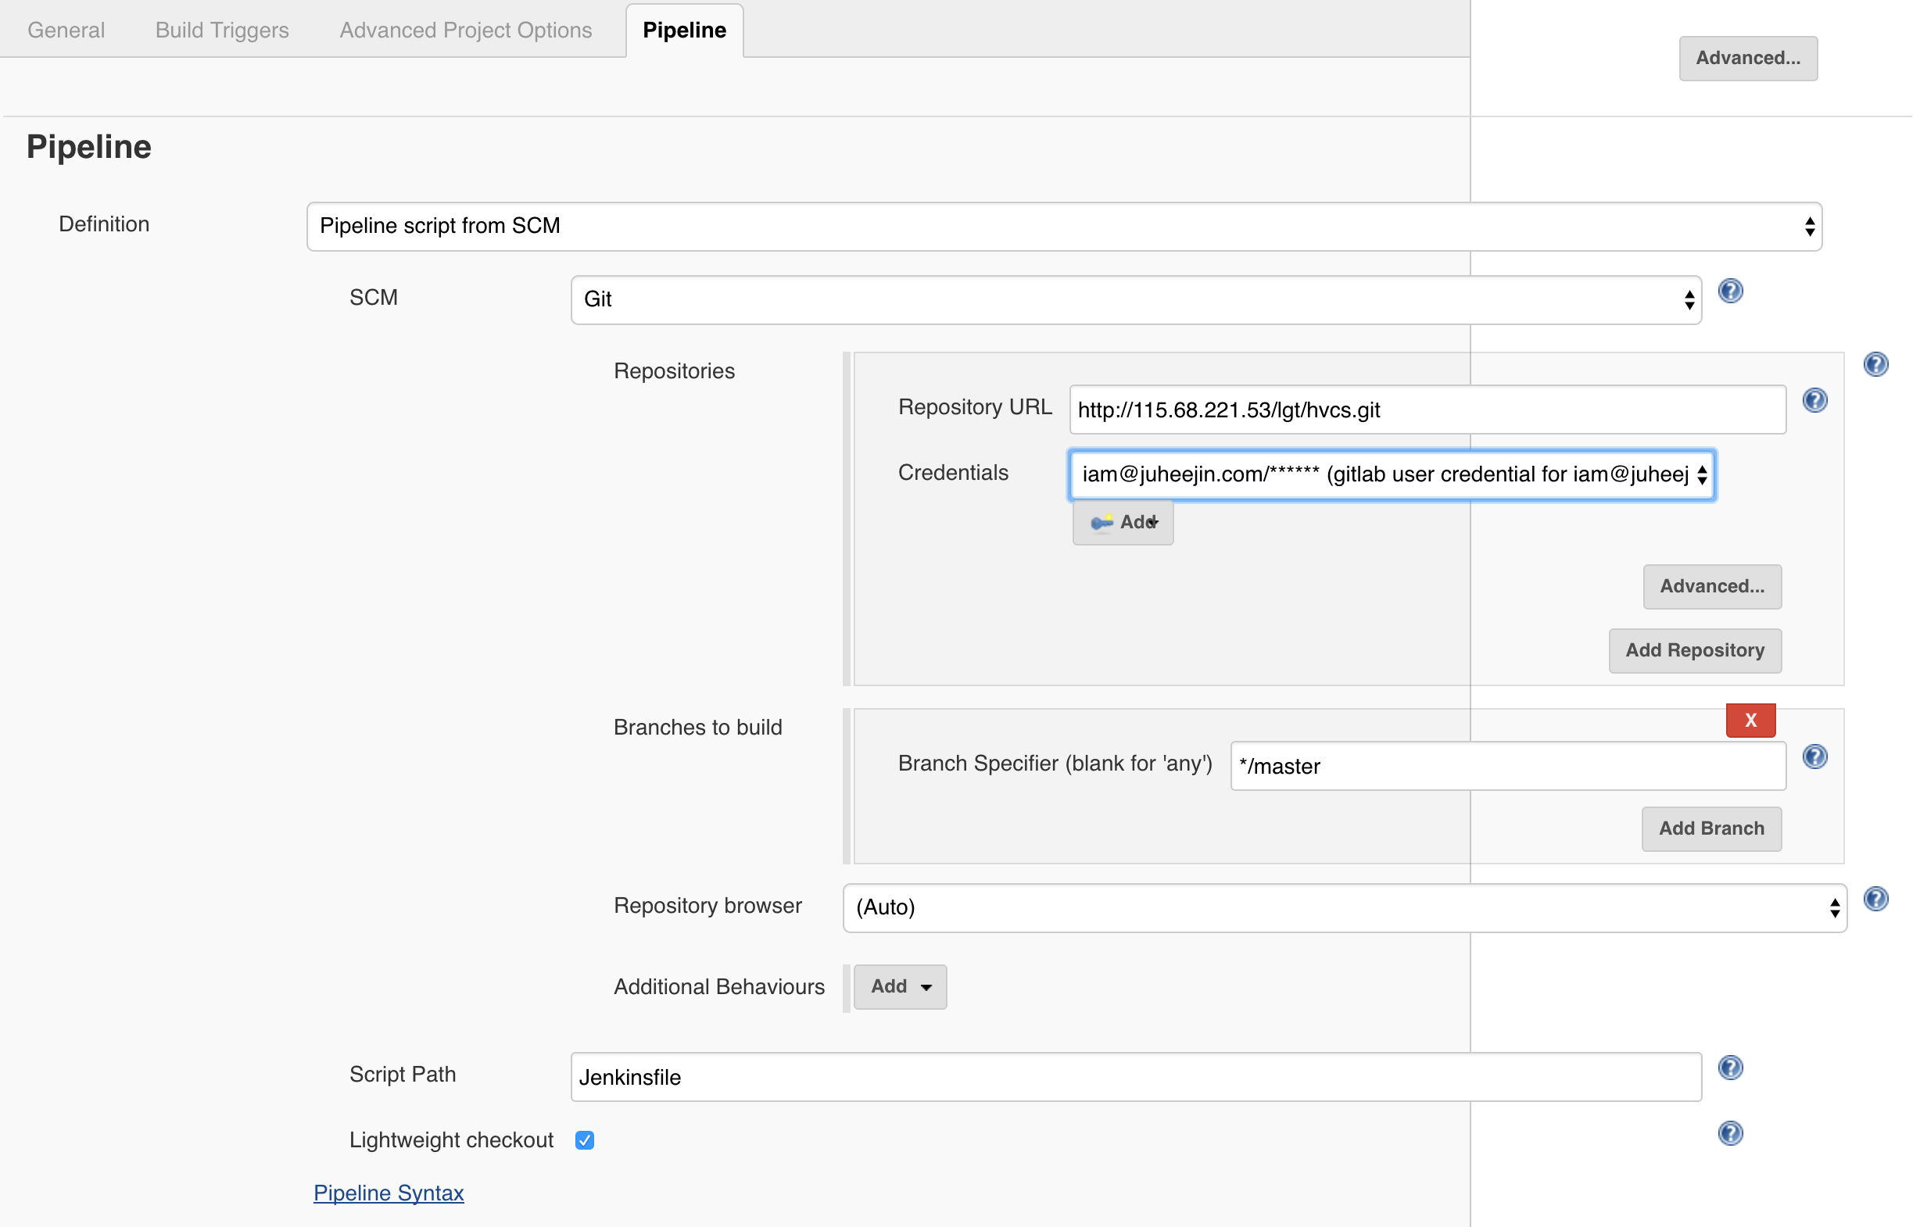Image resolution: width=1920 pixels, height=1227 pixels.
Task: Expand Additional Behaviours Add menu
Action: (899, 986)
